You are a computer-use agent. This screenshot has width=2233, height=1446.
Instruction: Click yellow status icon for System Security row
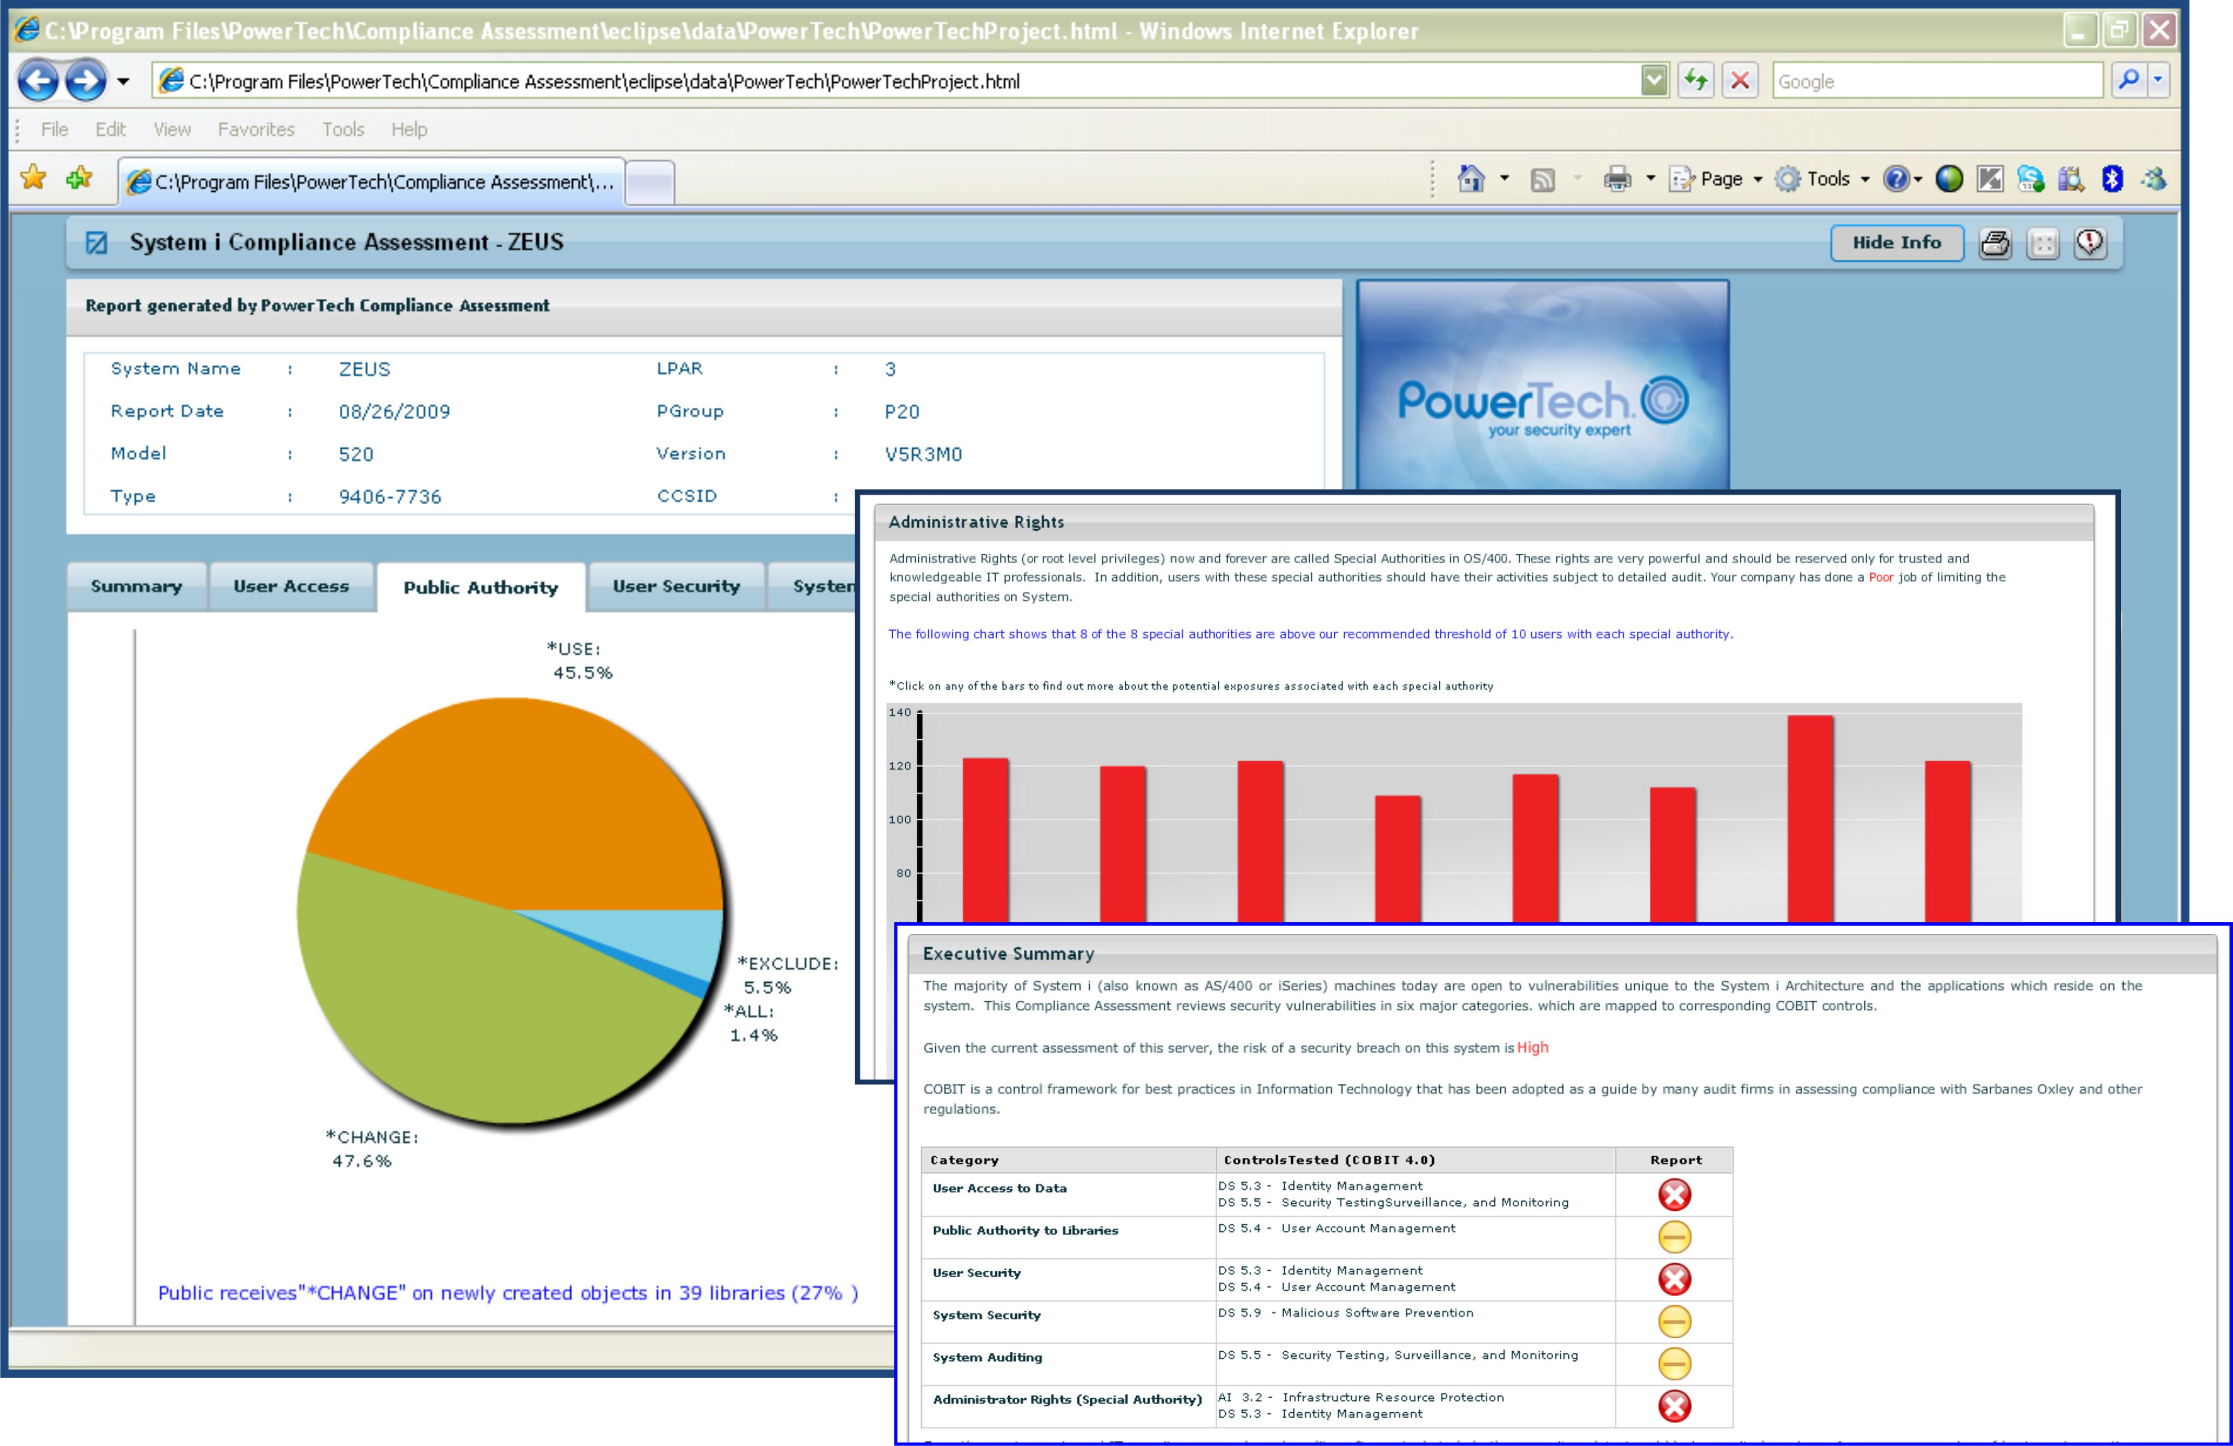click(1674, 1321)
